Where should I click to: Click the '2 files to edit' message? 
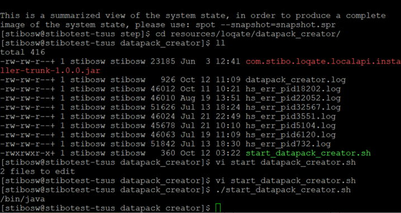click(37, 171)
